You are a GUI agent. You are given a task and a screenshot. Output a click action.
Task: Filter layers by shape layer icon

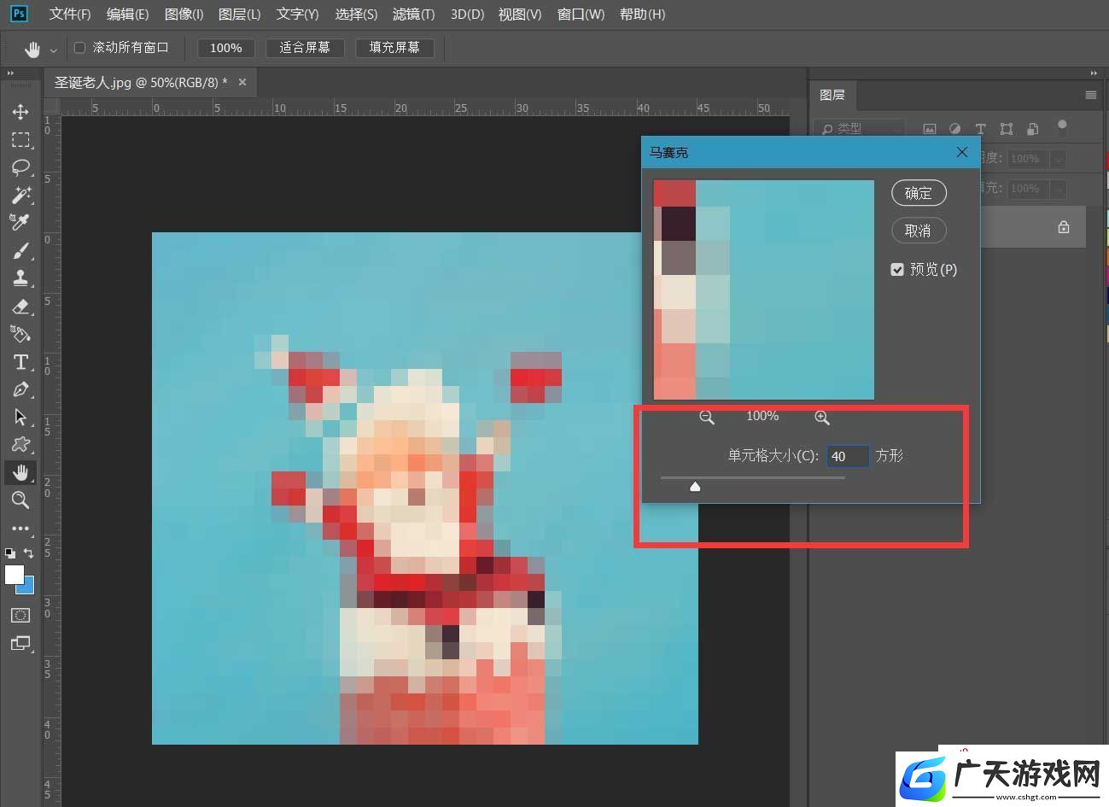click(x=1007, y=129)
